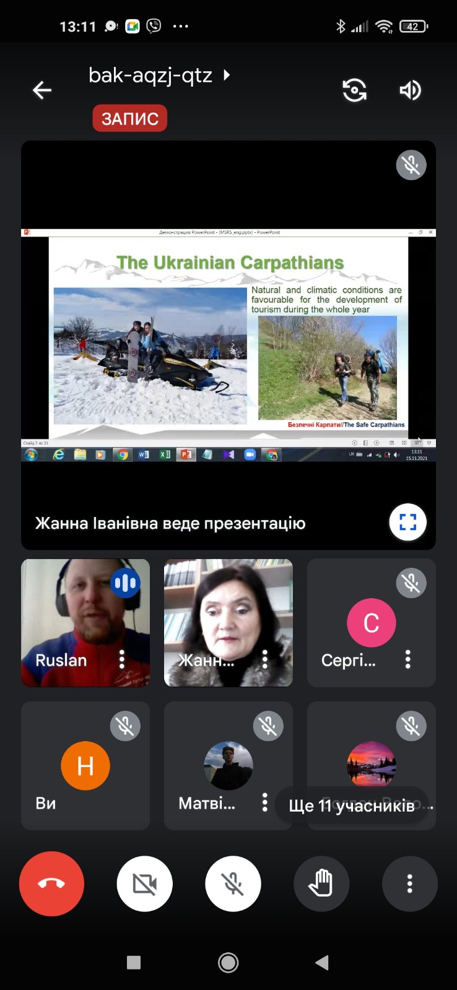Viewport: 457px width, 990px height.
Task: Tap Ruslan's speaking audio indicator
Action: coord(125,583)
